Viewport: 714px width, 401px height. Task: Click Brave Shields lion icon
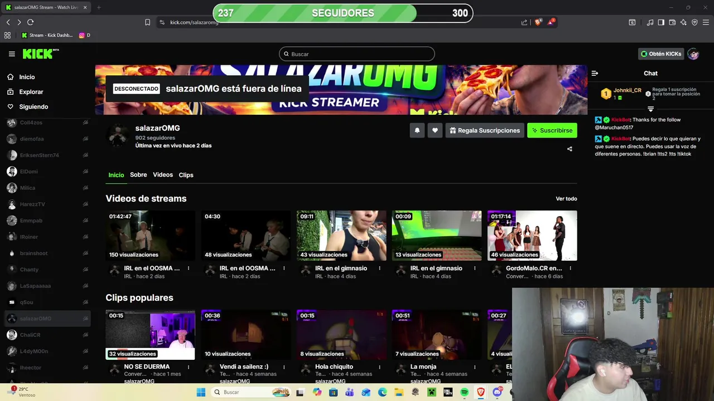pyautogui.click(x=538, y=22)
